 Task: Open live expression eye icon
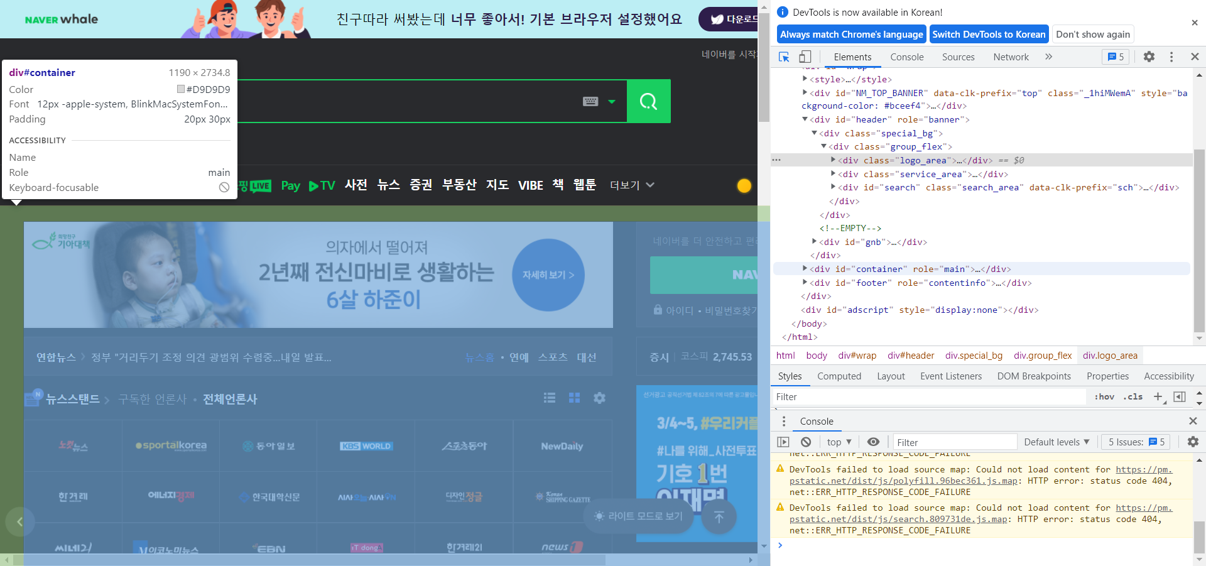873,442
